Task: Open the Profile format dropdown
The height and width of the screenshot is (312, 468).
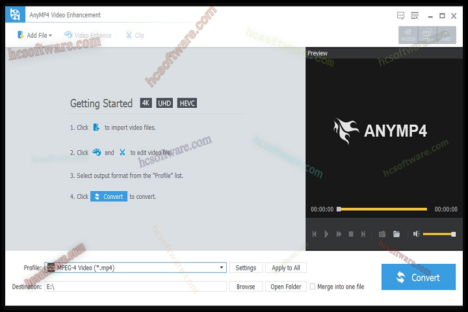Action: coord(135,268)
